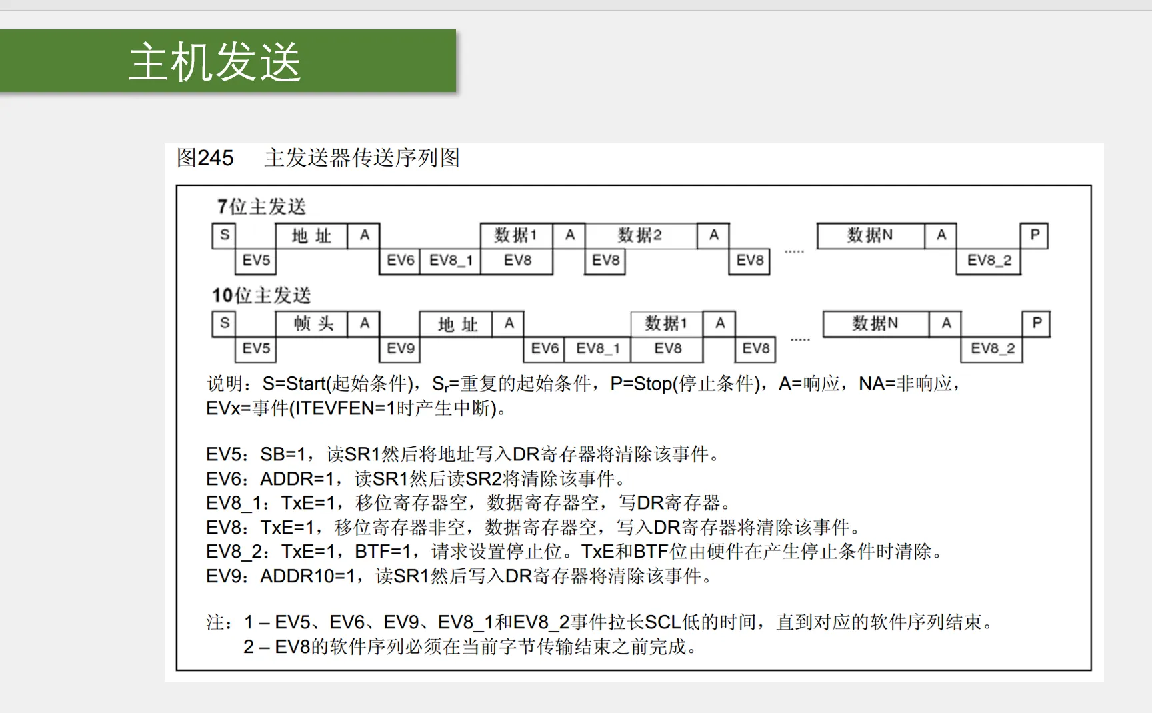This screenshot has height=713, width=1152.
Task: Select the caption 图245 主发送器传送序列图
Action: [318, 158]
